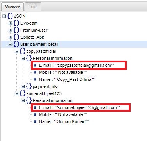Select Personal-information label under copypastofficial
This screenshot has width=147, height=141.
[53, 58]
